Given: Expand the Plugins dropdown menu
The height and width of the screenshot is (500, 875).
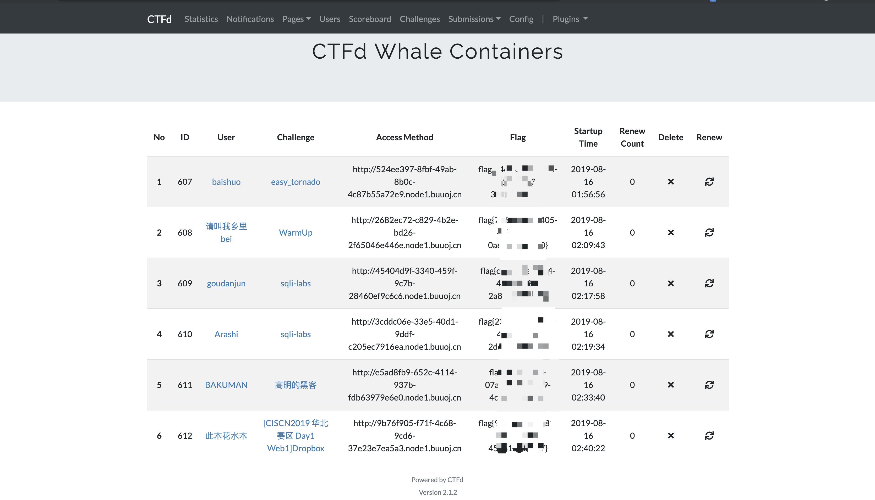Looking at the screenshot, I should click(570, 19).
